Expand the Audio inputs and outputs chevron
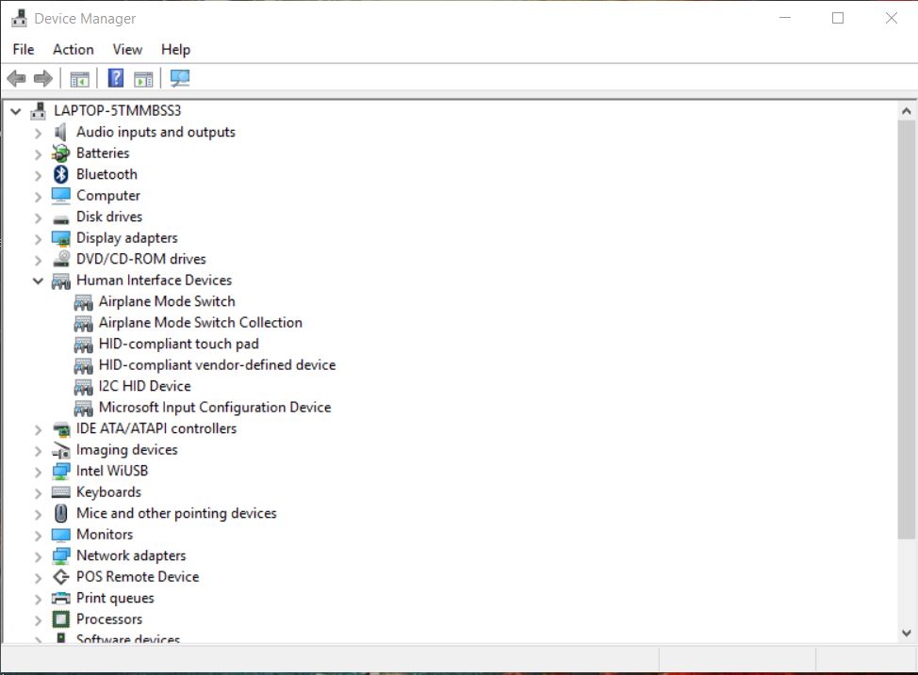918x675 pixels. (38, 134)
